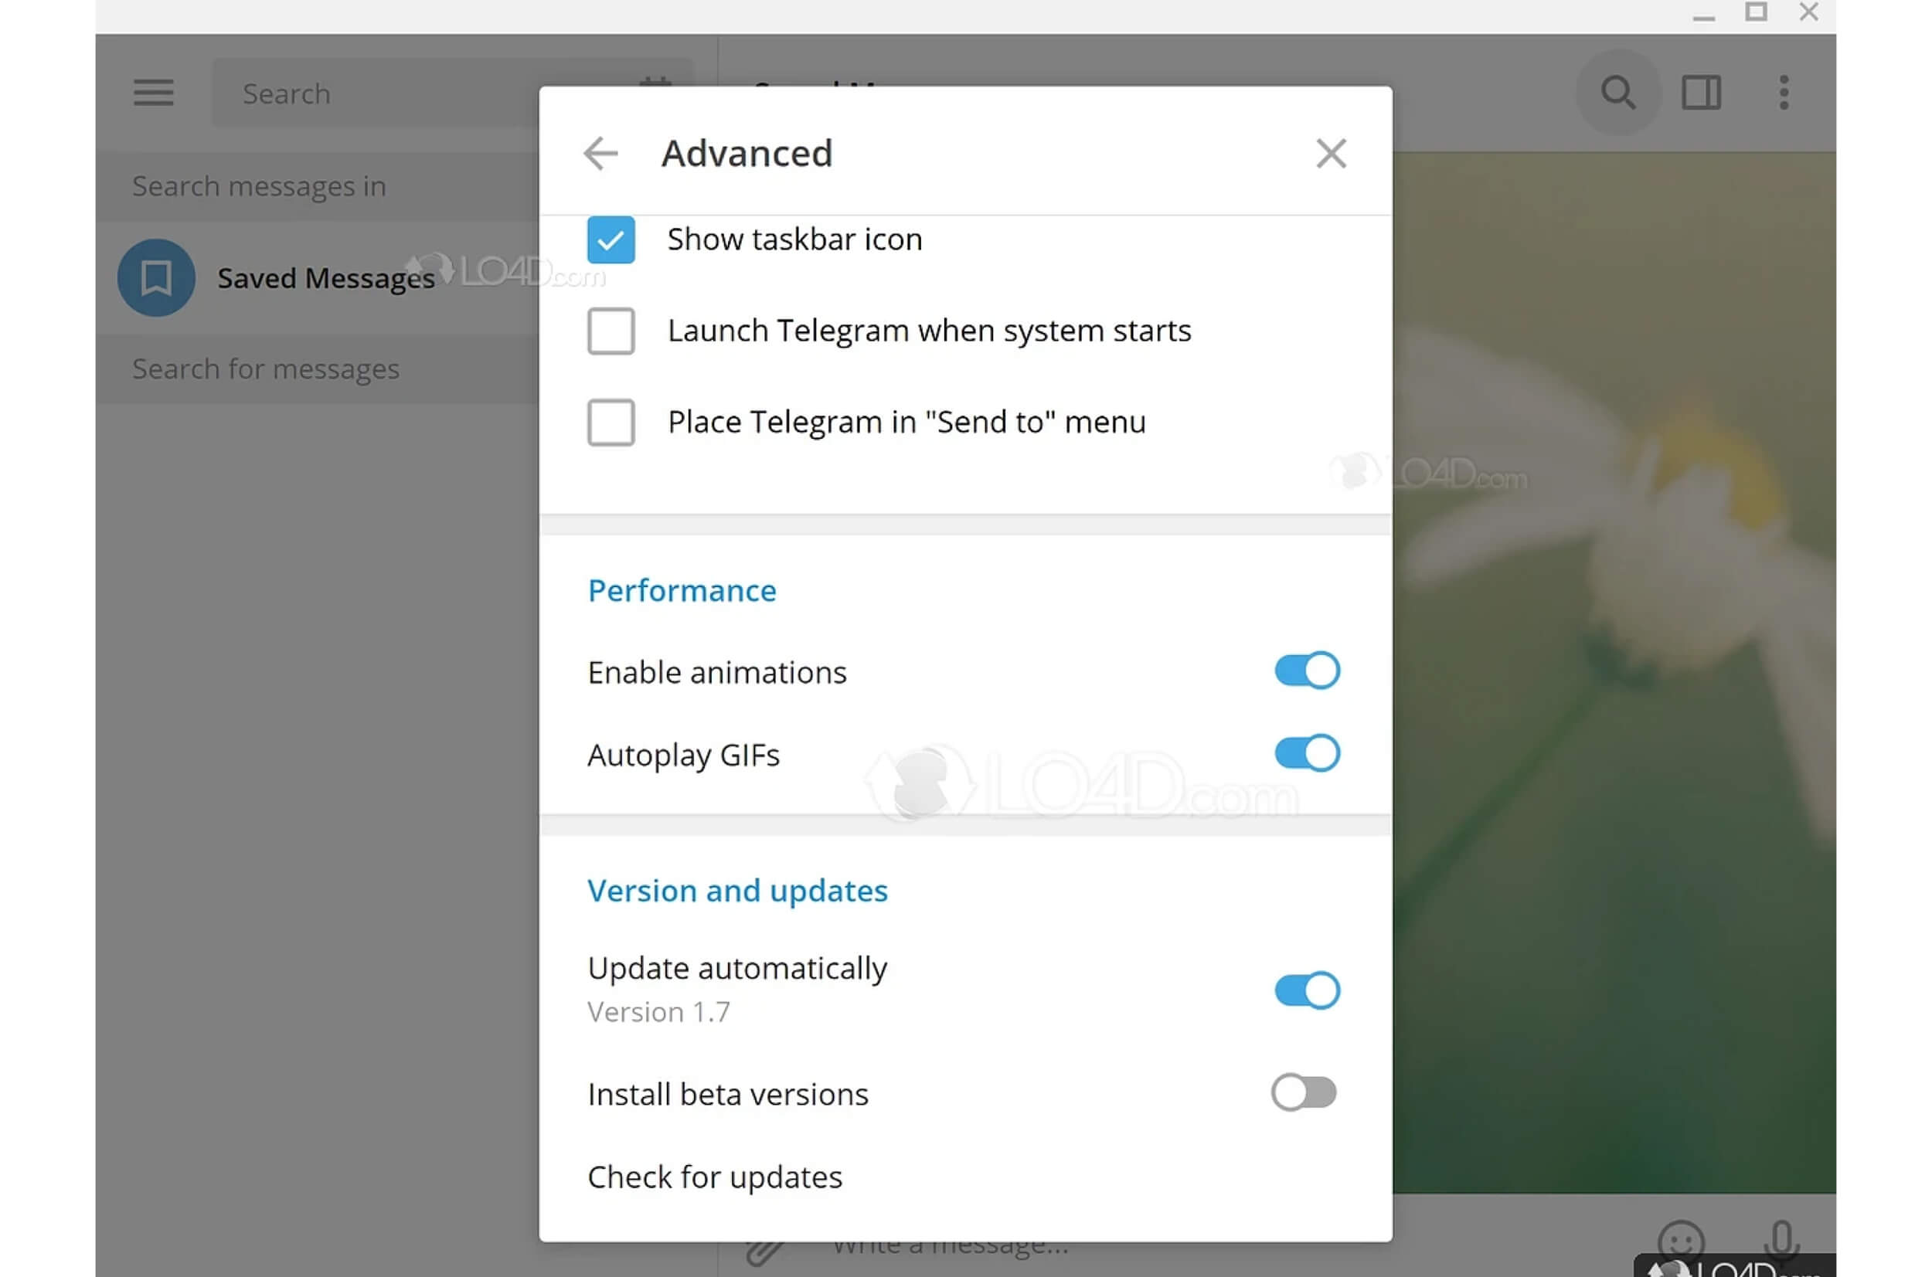The width and height of the screenshot is (1932, 1277).
Task: Uncheck Show taskbar icon
Action: (611, 239)
